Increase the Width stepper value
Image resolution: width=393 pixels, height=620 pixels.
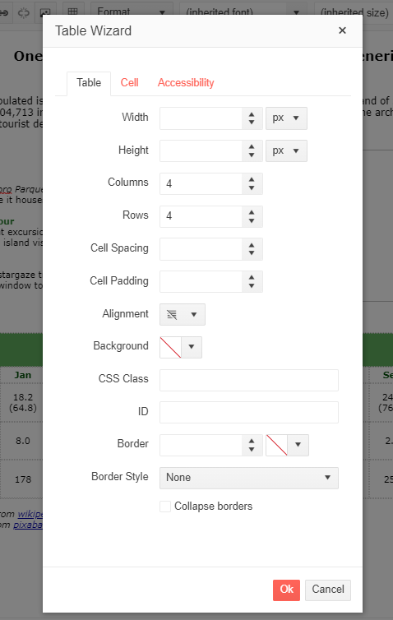[252, 114]
